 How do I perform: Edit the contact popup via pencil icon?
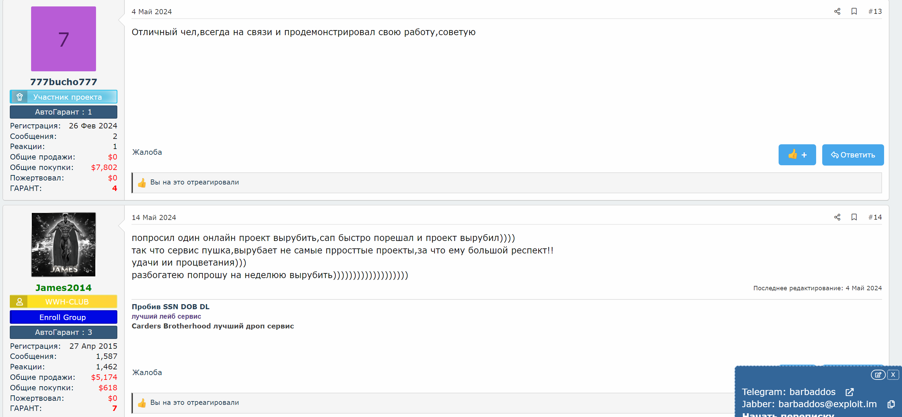(x=878, y=375)
